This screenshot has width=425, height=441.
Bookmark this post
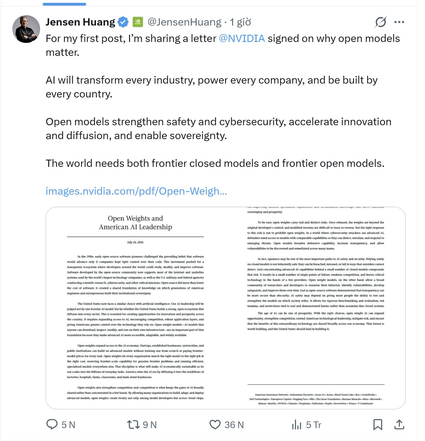click(x=378, y=425)
